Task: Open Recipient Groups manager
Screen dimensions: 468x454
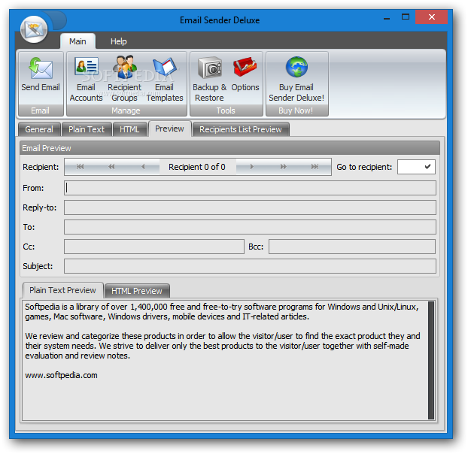Action: [124, 79]
